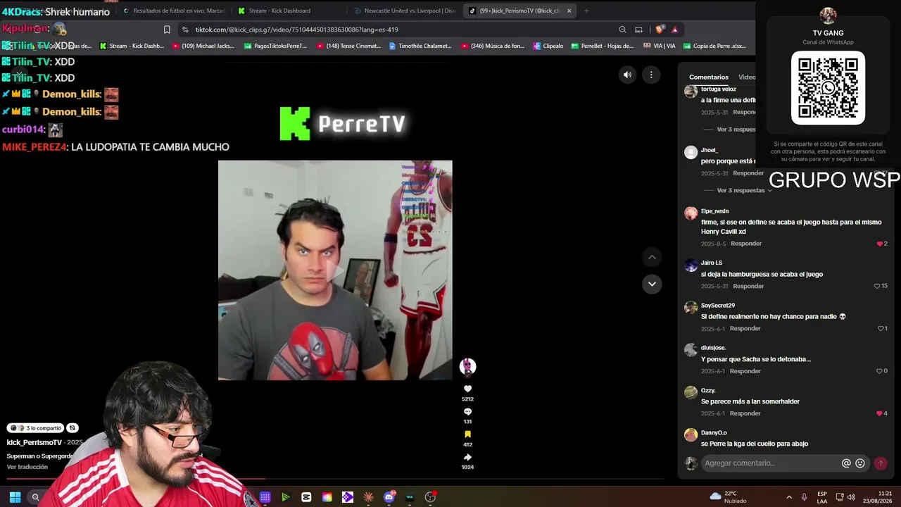Viewport: 901px width, 507px height.
Task: Open comments via the speech bubble icon
Action: (467, 412)
